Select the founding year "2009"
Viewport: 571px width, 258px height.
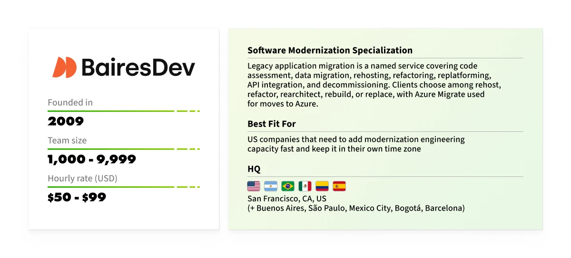pyautogui.click(x=66, y=121)
